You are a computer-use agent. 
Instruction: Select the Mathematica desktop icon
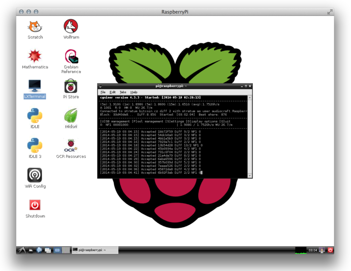point(35,59)
